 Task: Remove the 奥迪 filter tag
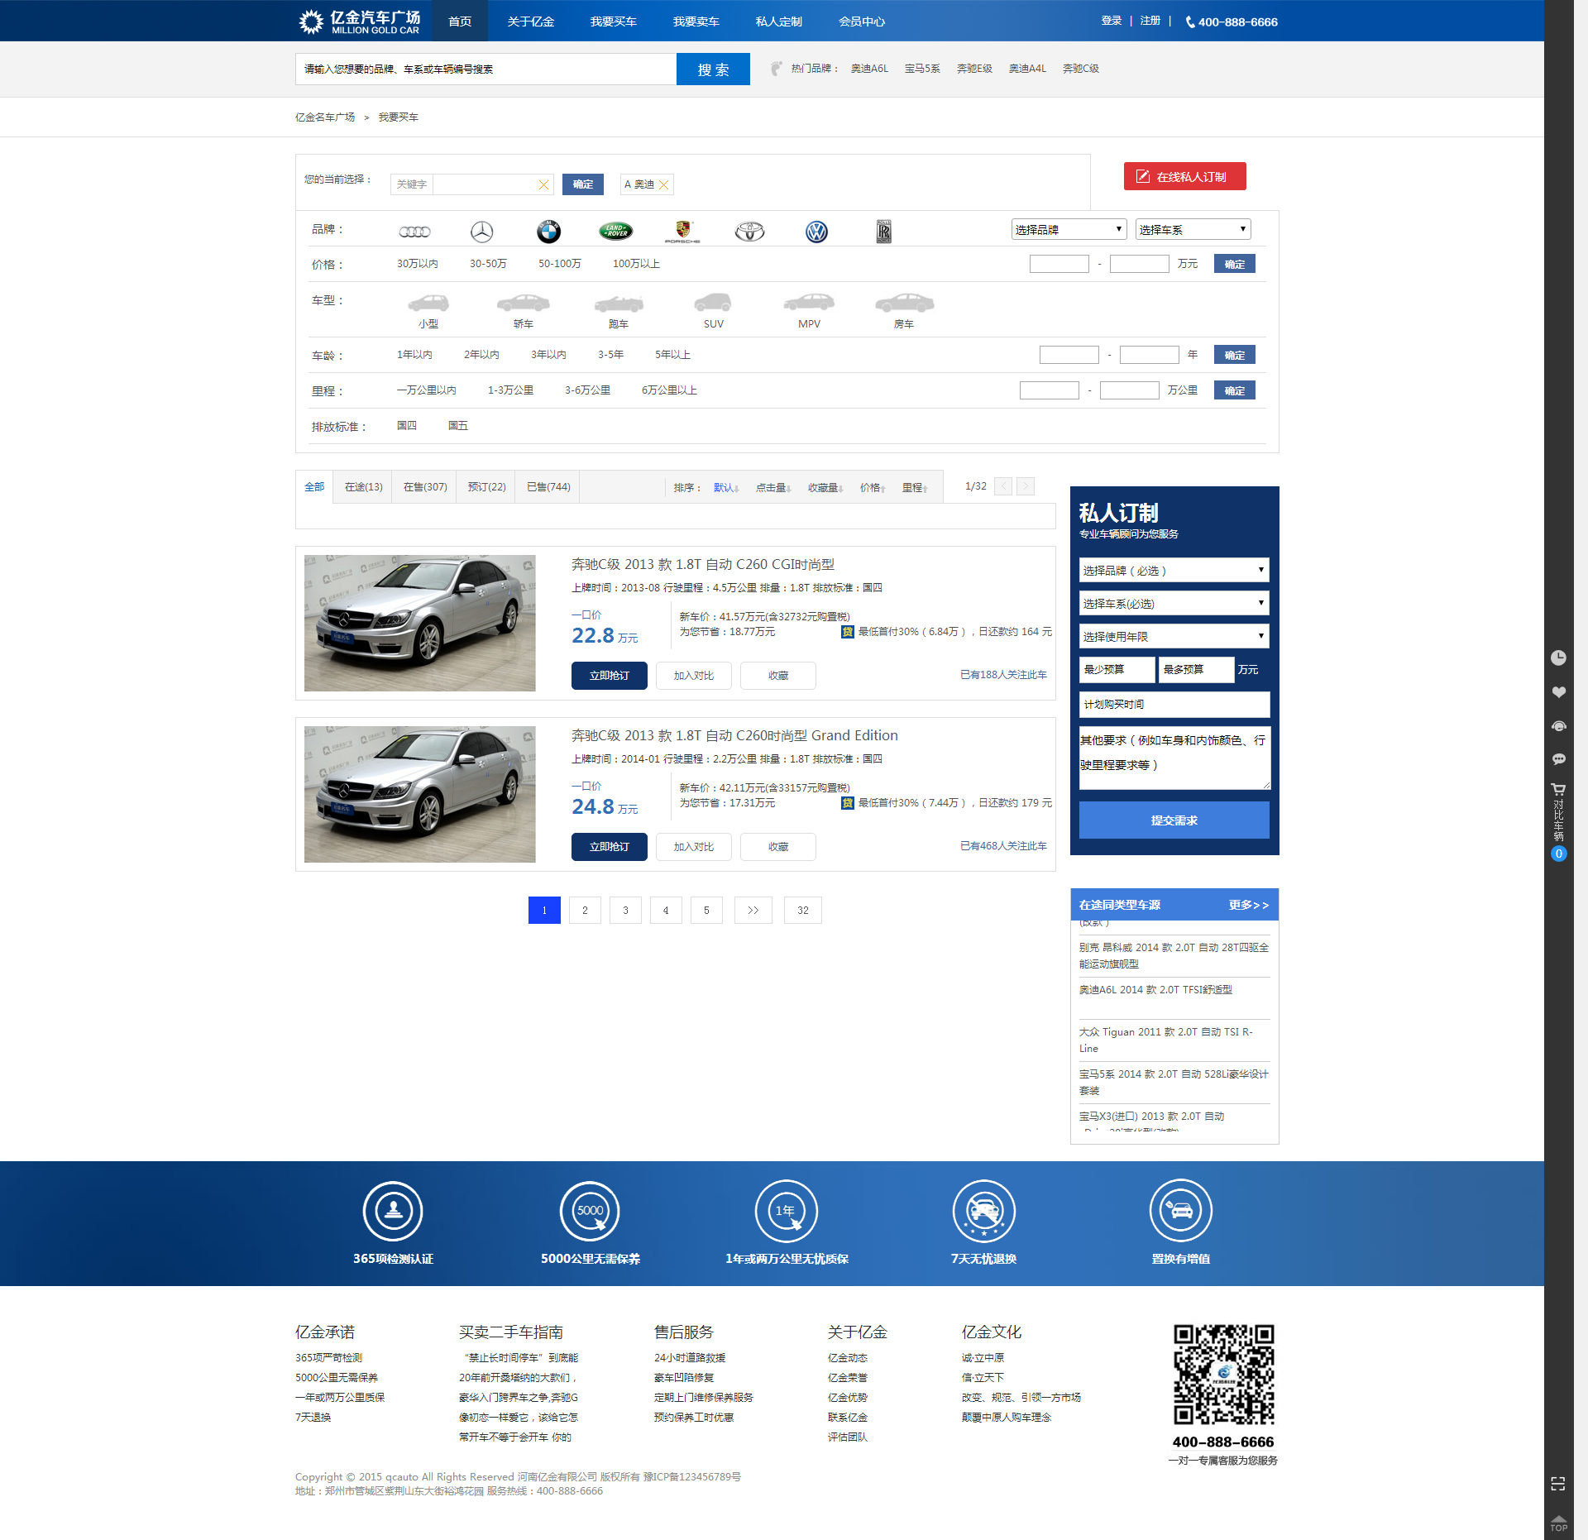click(663, 184)
